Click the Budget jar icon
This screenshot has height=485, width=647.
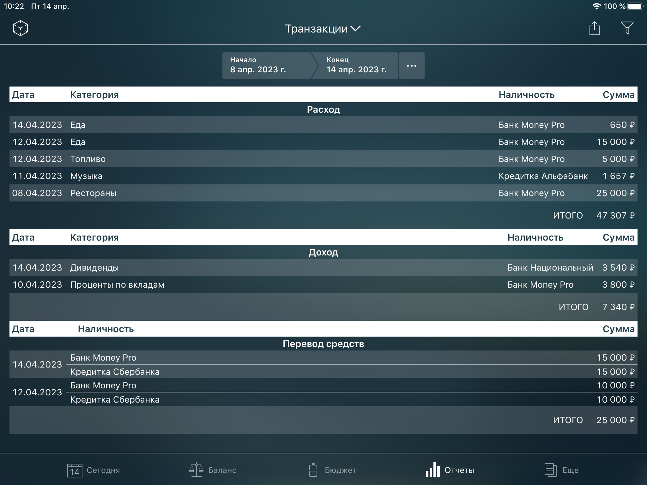[x=313, y=470]
